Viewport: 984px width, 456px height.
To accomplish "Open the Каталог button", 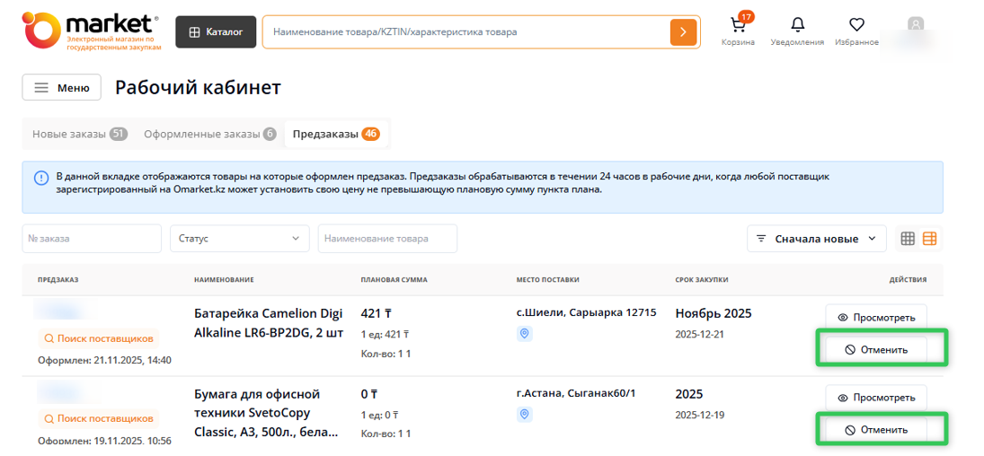I will click(x=216, y=32).
